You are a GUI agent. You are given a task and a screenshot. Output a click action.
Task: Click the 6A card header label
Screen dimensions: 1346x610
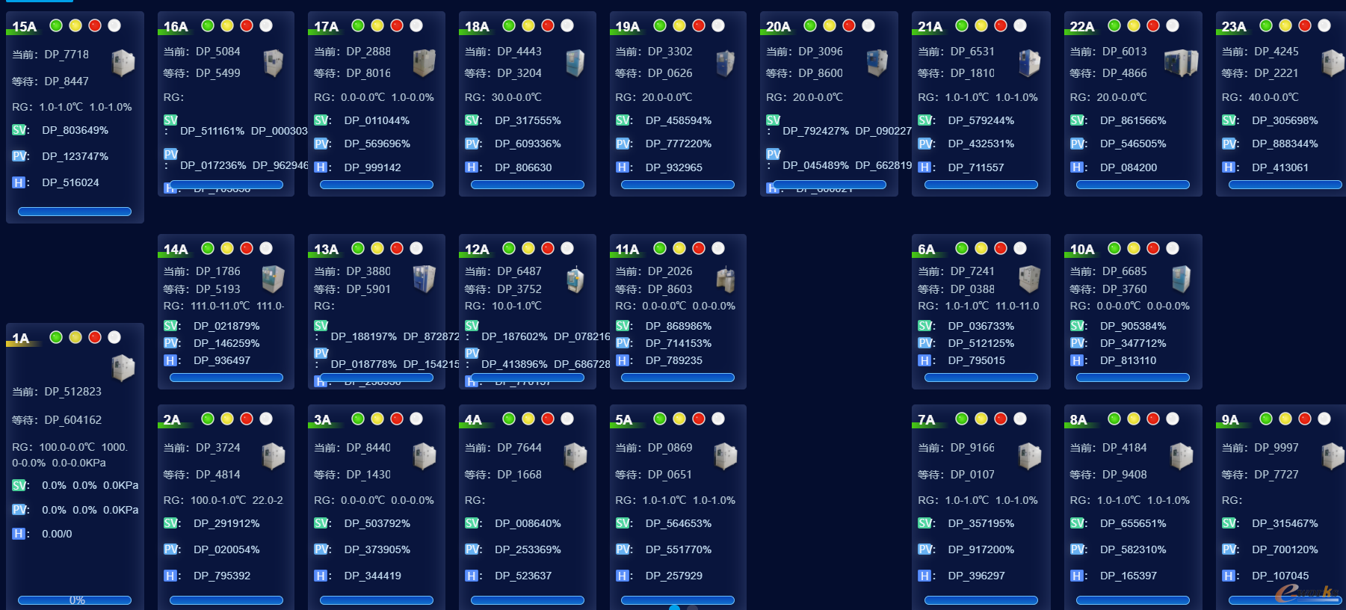click(926, 250)
